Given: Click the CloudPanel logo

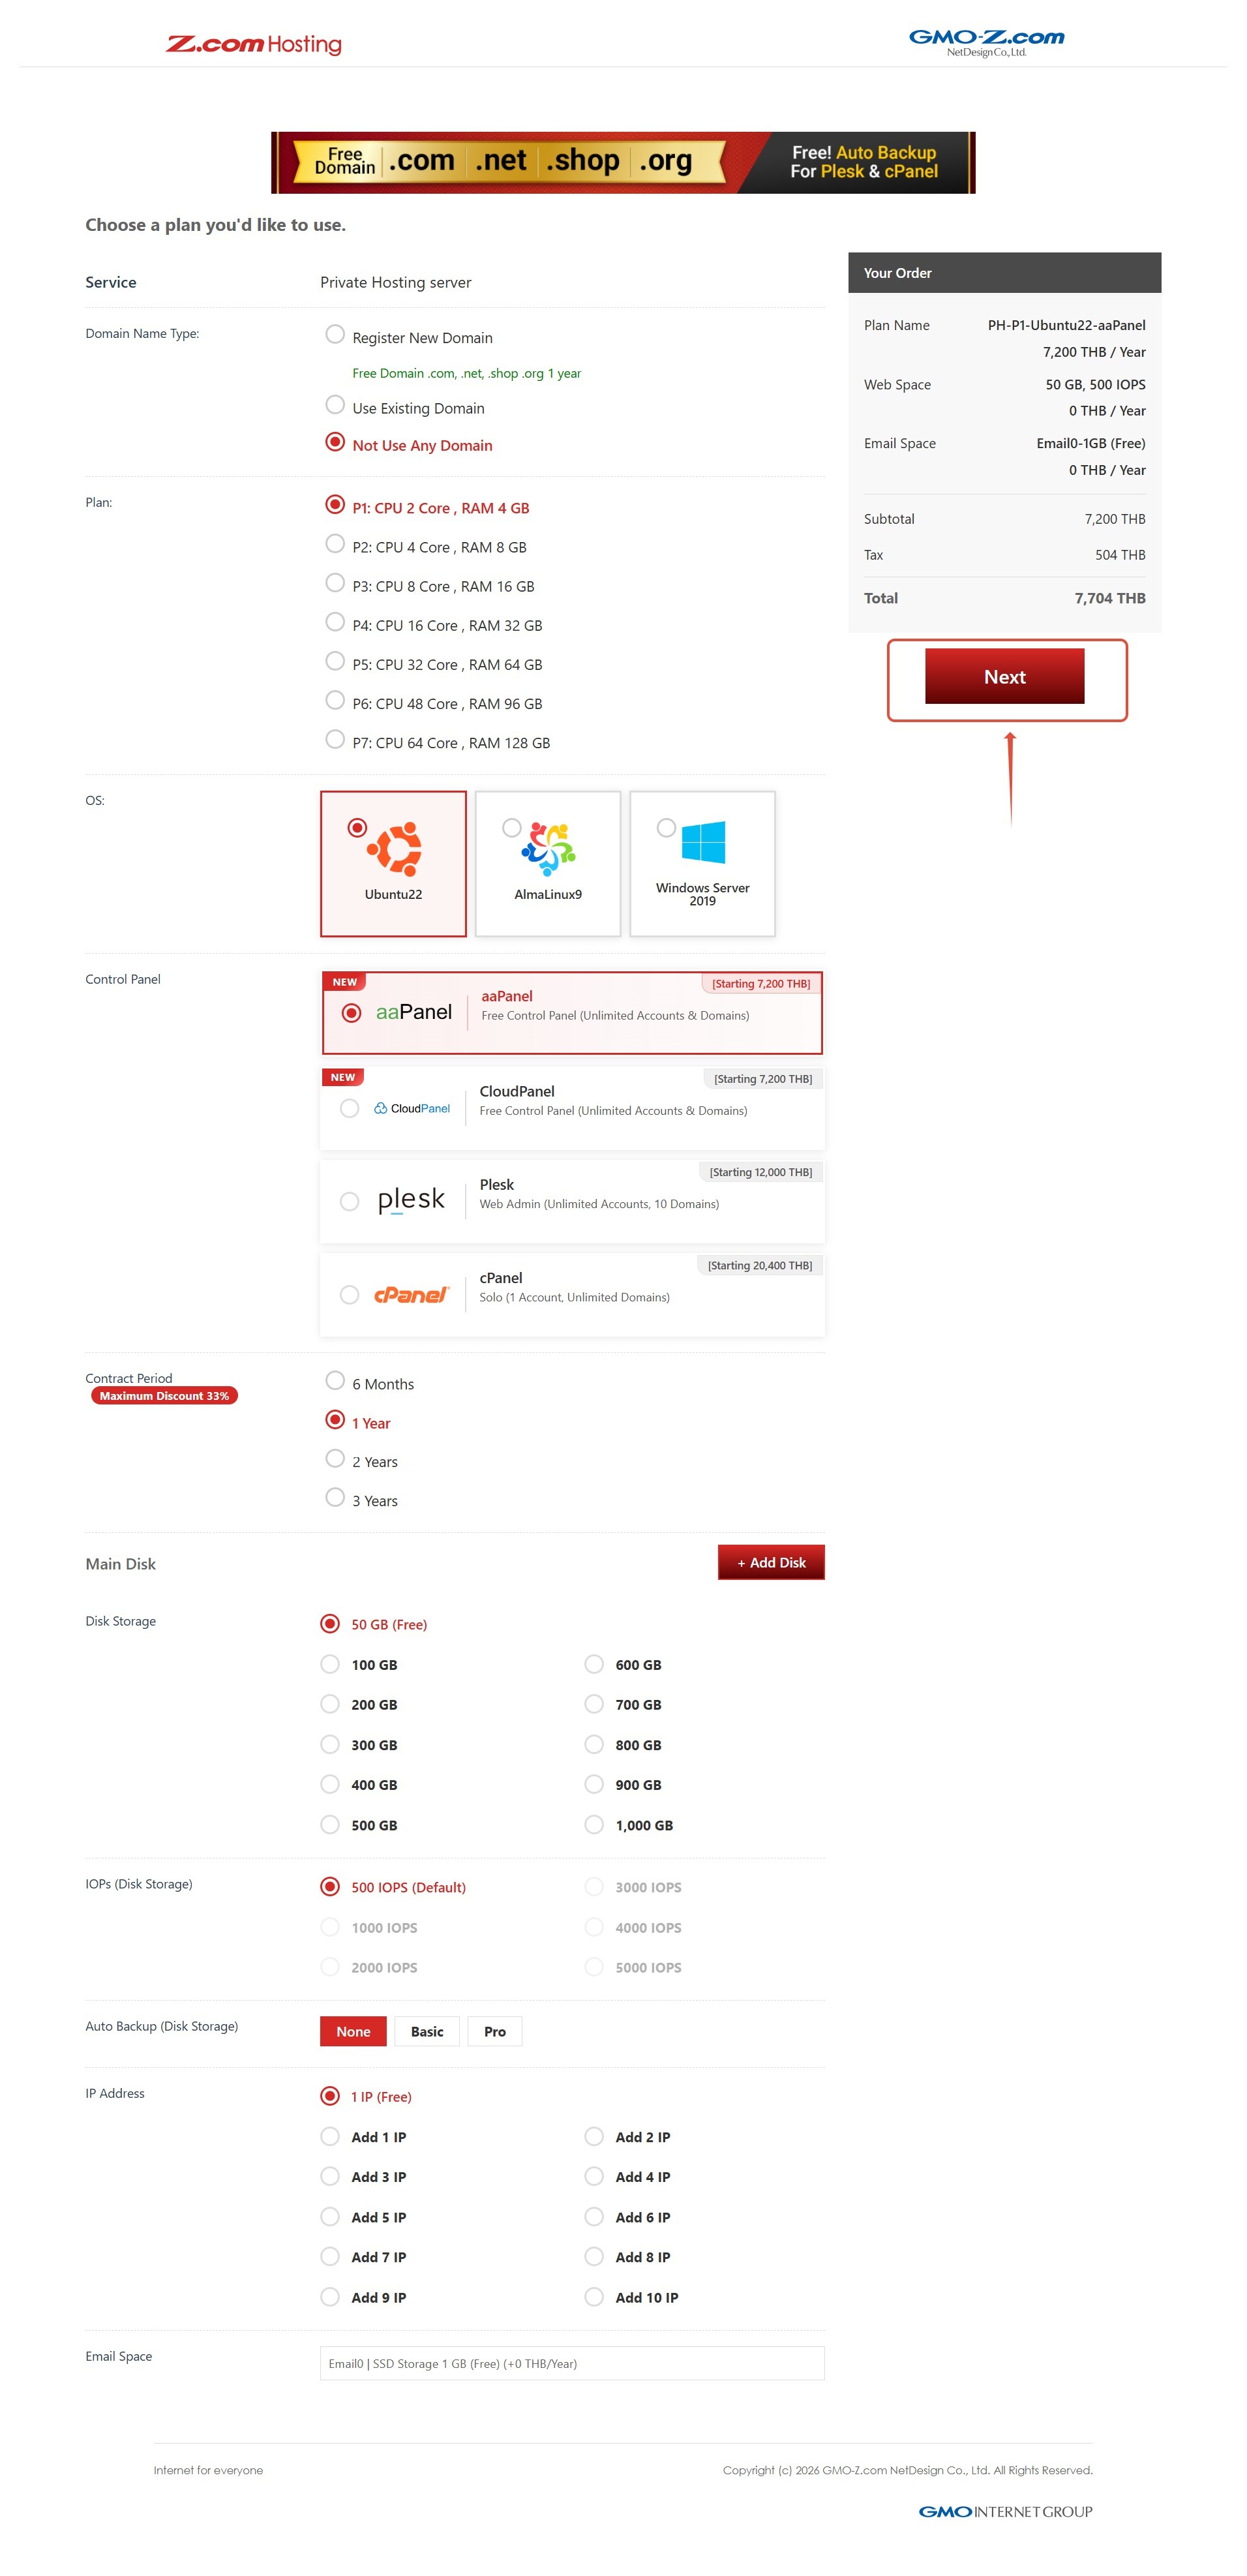Looking at the screenshot, I should [412, 1108].
